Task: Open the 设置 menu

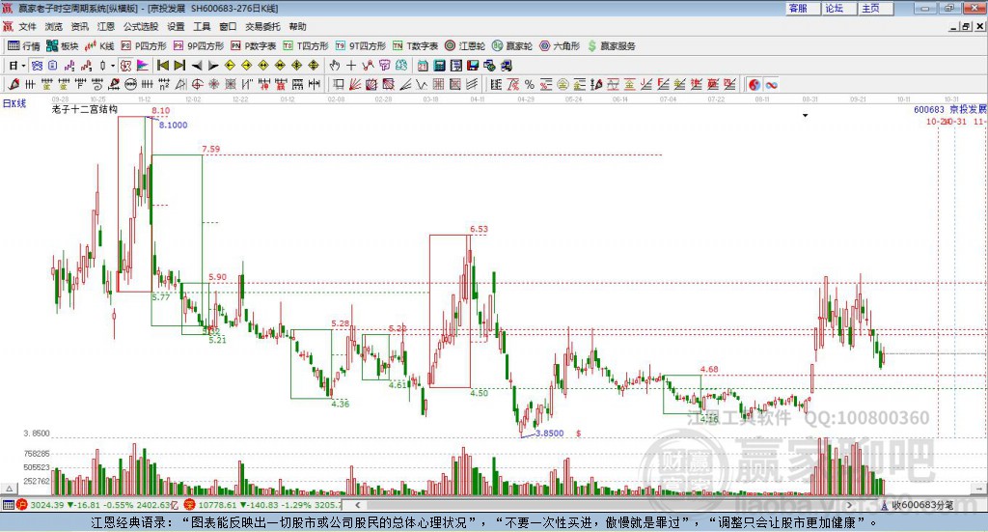Action: click(176, 26)
